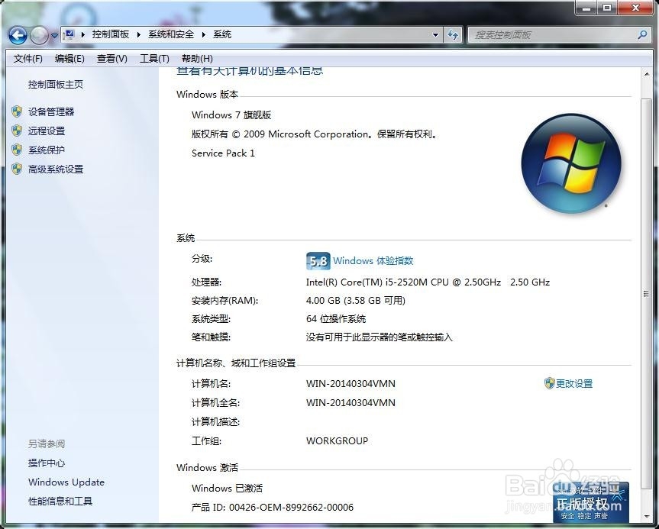Expand arrow after 控制面板 breadcrumb

click(x=138, y=34)
